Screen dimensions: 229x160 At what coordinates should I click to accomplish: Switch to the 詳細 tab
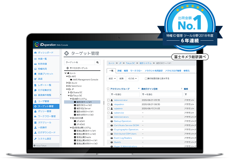coord(119,71)
